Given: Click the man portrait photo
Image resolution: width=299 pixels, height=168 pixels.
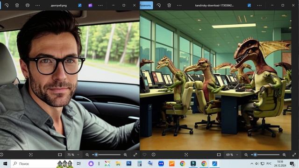Looking at the screenshot, I should pos(70,80).
